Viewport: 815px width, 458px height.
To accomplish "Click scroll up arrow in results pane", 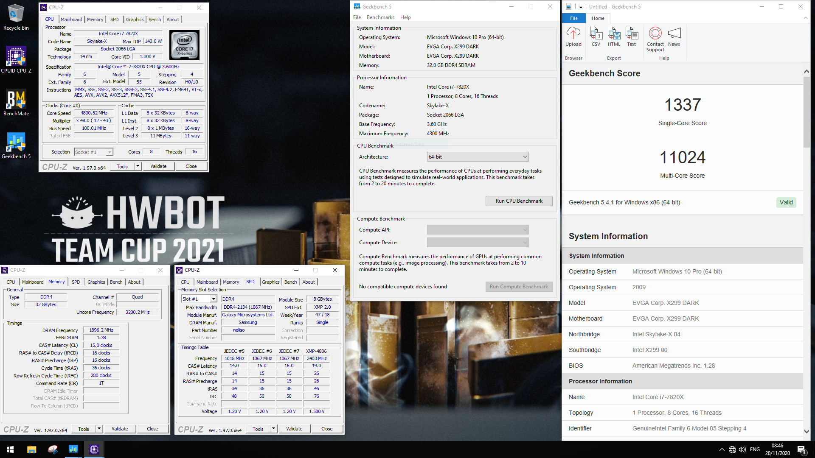I will click(x=807, y=72).
